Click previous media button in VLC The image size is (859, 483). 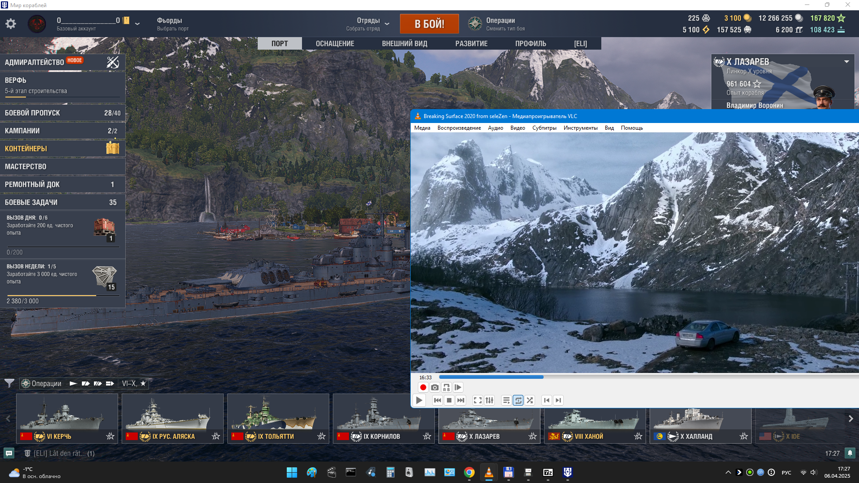pos(438,400)
